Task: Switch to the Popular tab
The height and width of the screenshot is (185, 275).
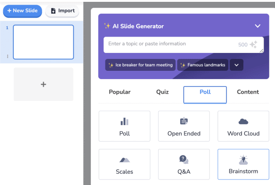Action: 120,92
